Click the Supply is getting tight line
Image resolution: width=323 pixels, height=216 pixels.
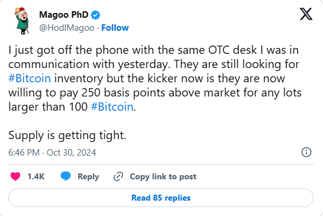tap(67, 136)
